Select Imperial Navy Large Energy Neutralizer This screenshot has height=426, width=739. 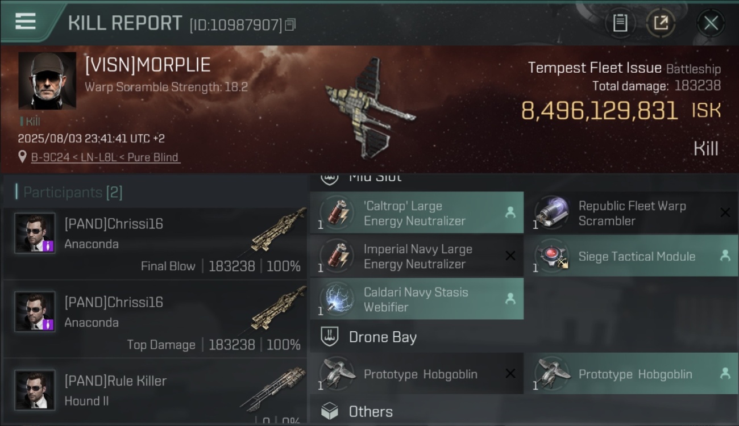[x=417, y=256]
